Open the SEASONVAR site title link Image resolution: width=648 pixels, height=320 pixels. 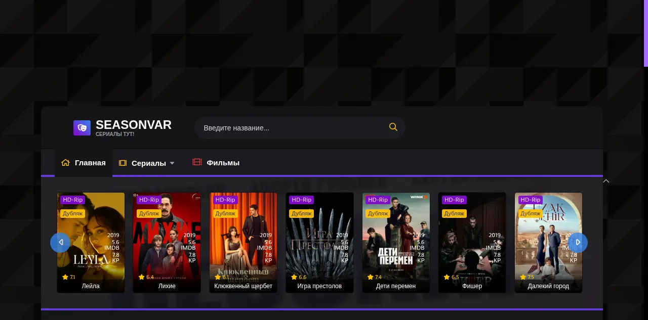coord(134,125)
